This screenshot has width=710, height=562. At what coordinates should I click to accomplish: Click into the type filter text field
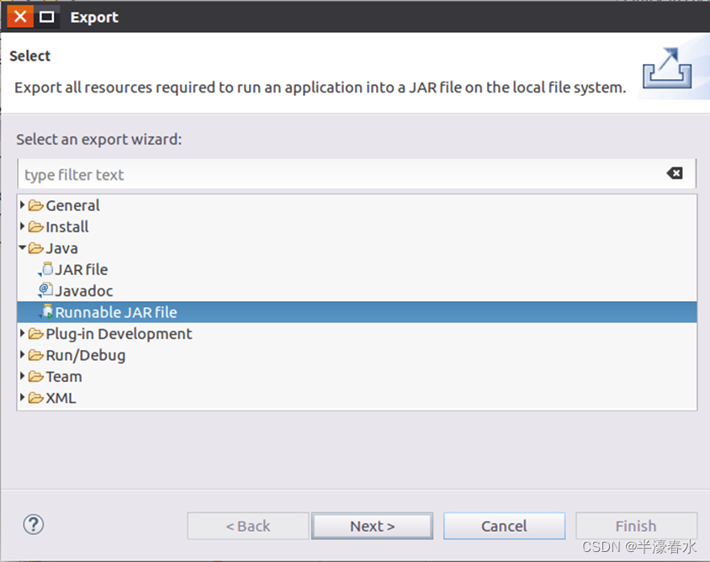[x=336, y=175]
